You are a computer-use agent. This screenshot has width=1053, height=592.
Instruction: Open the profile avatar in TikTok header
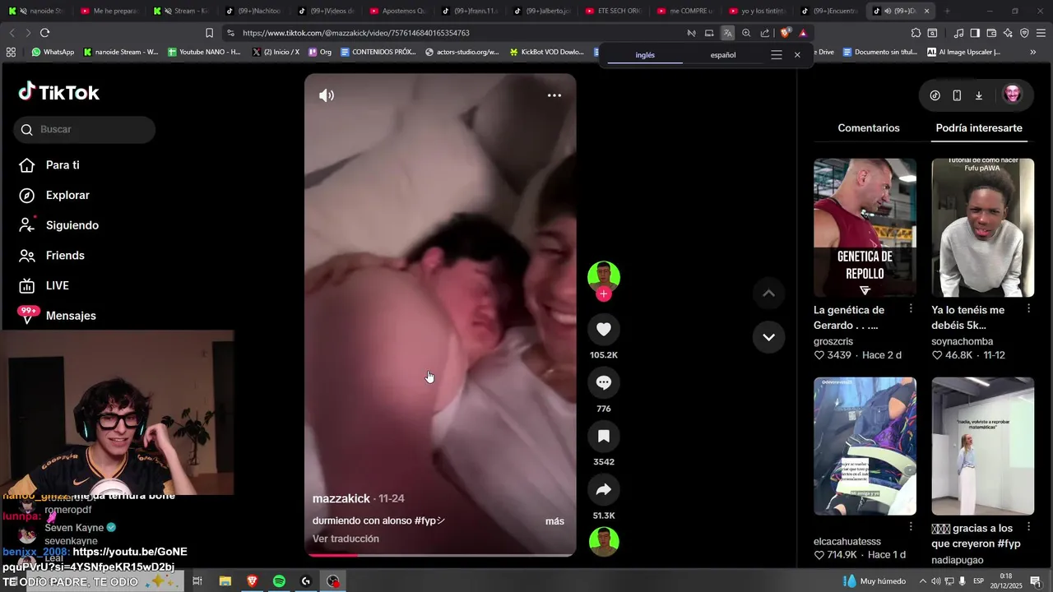[x=1013, y=95]
